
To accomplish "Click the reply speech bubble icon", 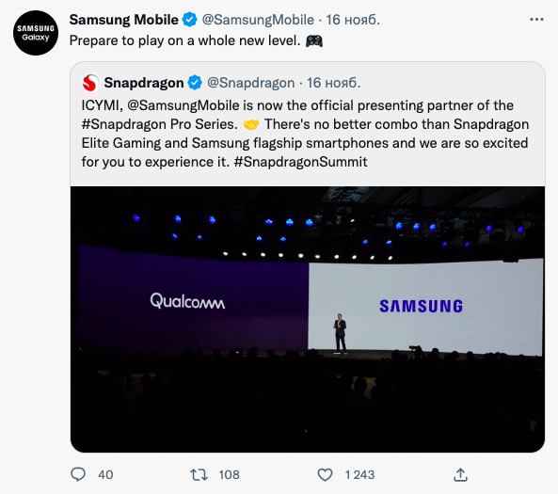I will click(x=78, y=474).
